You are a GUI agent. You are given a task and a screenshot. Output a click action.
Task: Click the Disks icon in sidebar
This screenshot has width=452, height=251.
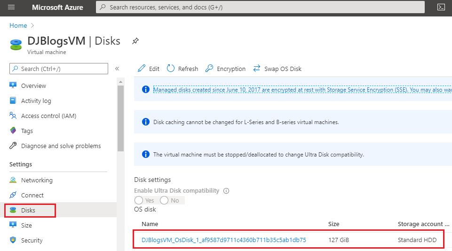13,210
